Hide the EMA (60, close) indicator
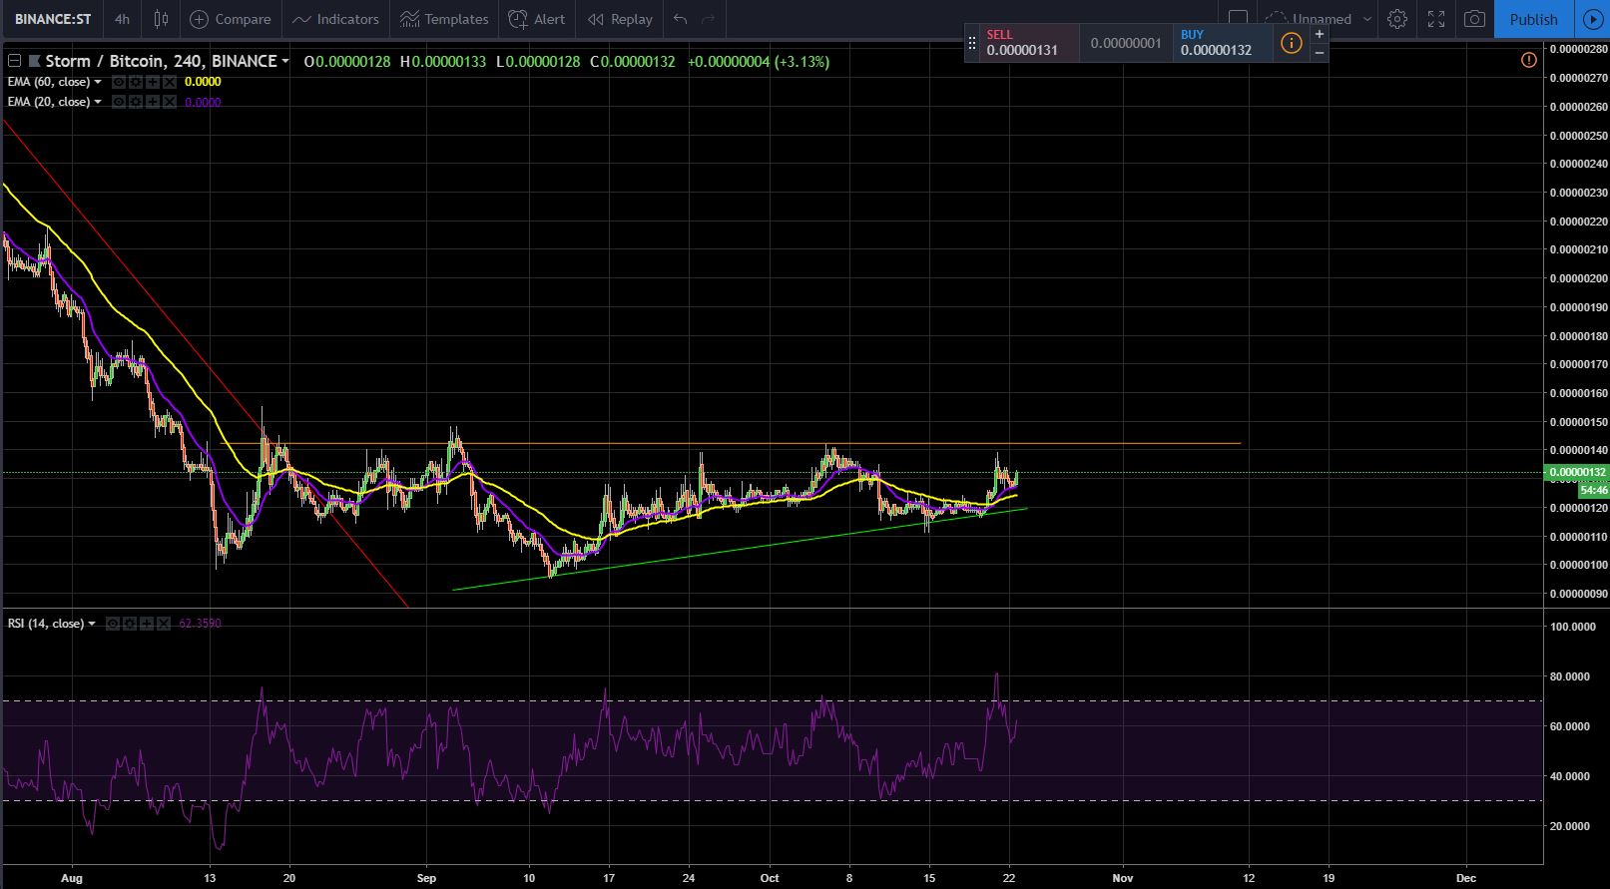The width and height of the screenshot is (1610, 889). [119, 82]
